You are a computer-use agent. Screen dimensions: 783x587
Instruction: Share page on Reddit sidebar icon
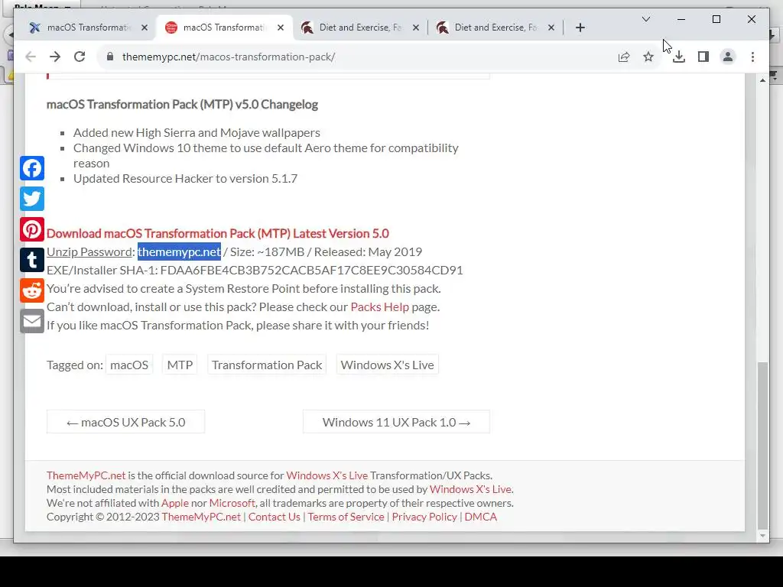click(x=32, y=290)
